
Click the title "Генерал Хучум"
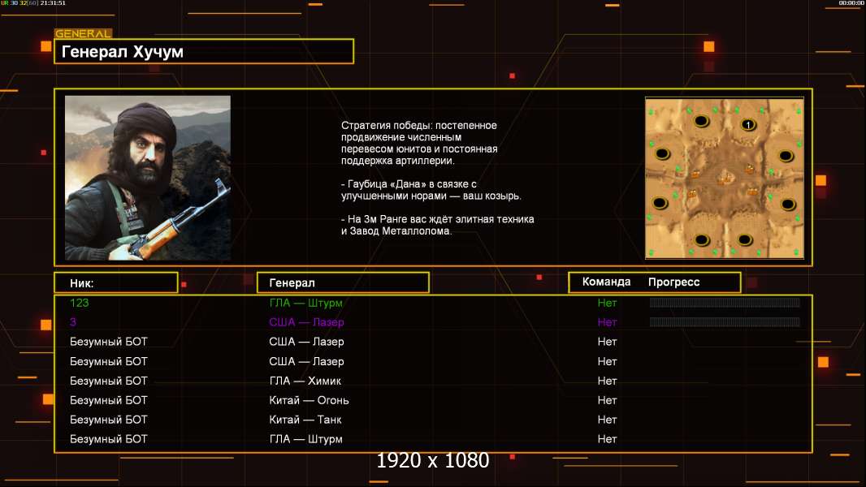tap(123, 52)
